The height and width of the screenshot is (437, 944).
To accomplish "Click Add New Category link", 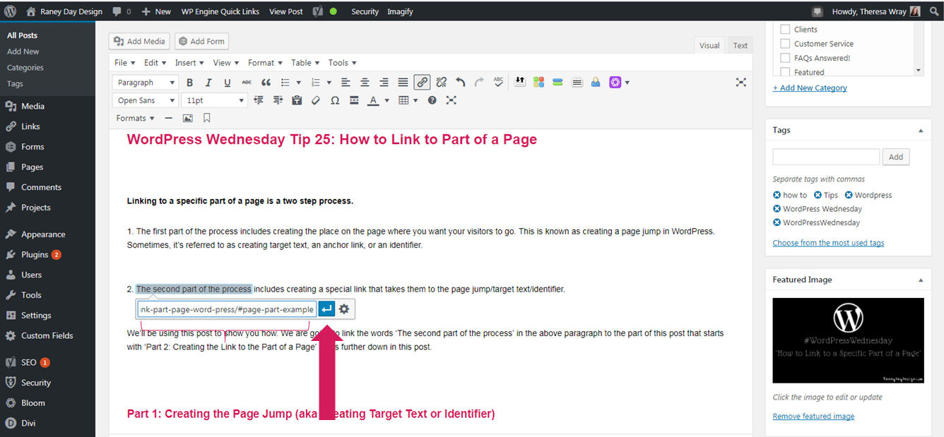I will [810, 88].
